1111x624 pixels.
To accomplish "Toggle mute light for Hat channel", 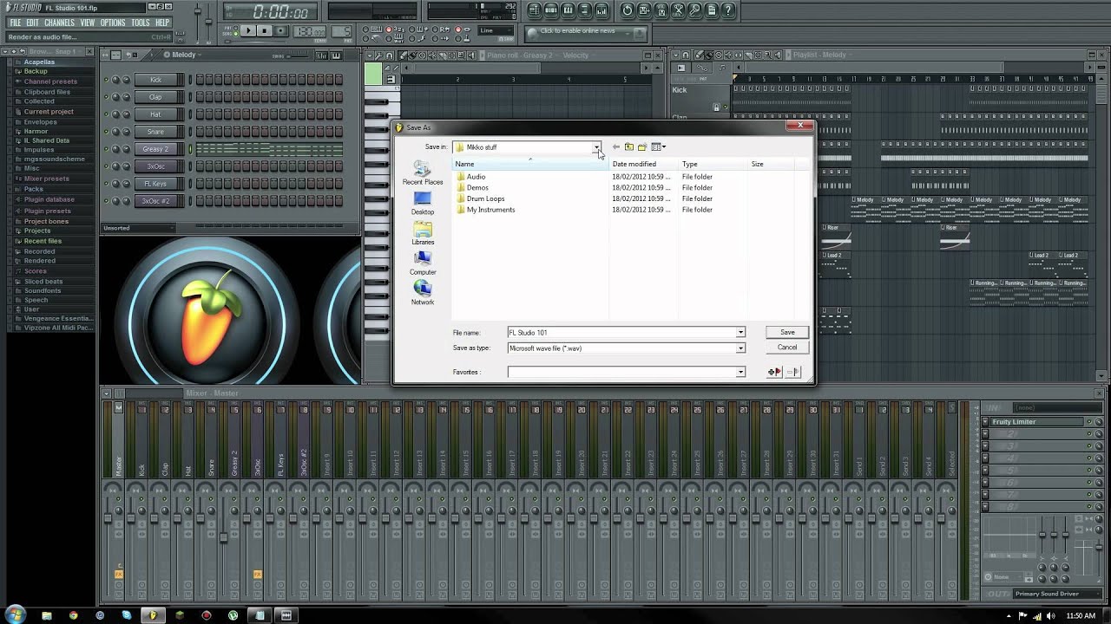I will click(106, 114).
